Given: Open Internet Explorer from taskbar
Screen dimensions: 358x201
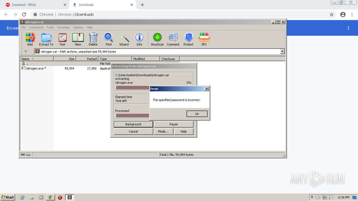Looking at the screenshot, I should [22, 197].
